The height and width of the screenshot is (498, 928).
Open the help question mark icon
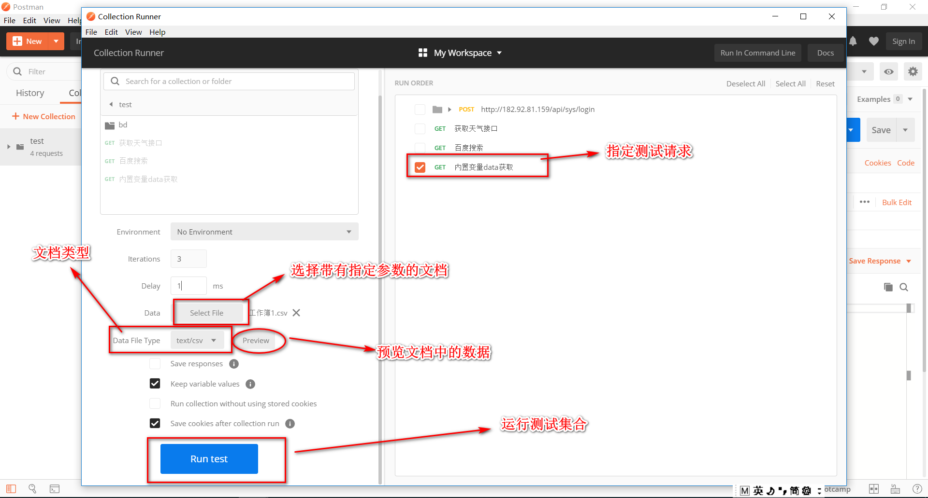point(917,489)
